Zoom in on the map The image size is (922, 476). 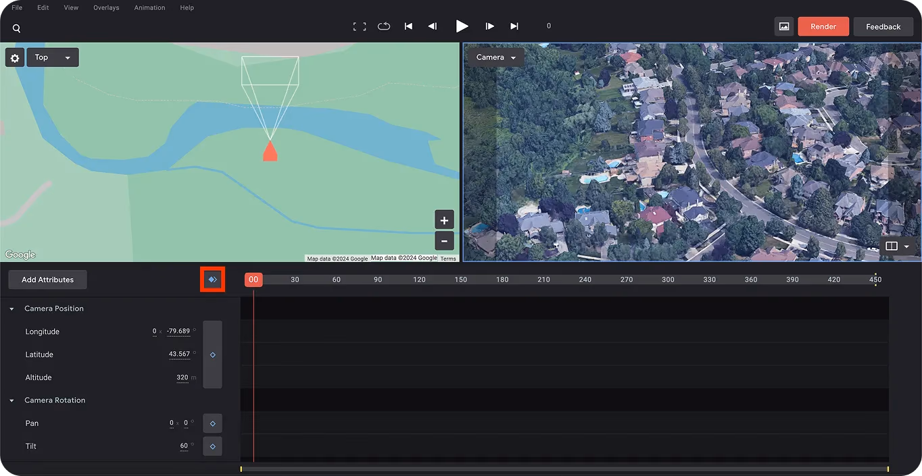point(444,220)
